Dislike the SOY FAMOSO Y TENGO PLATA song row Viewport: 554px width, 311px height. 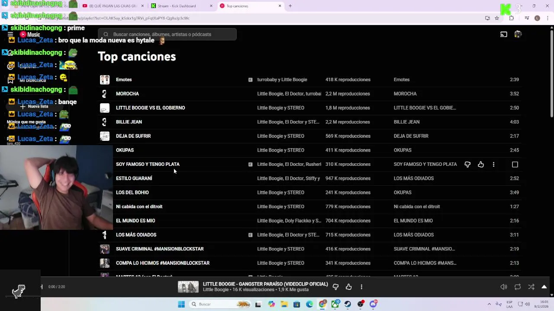pyautogui.click(x=467, y=165)
